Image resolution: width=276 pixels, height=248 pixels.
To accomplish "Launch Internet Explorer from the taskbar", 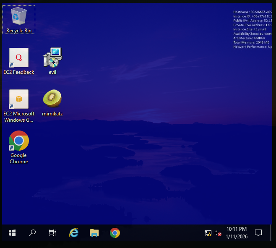I will click(74, 233).
